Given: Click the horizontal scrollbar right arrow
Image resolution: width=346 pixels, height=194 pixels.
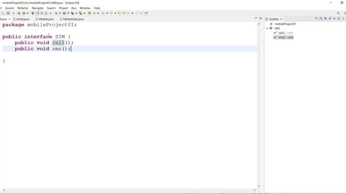Looking at the screenshot, I should pyautogui.click(x=255, y=190).
